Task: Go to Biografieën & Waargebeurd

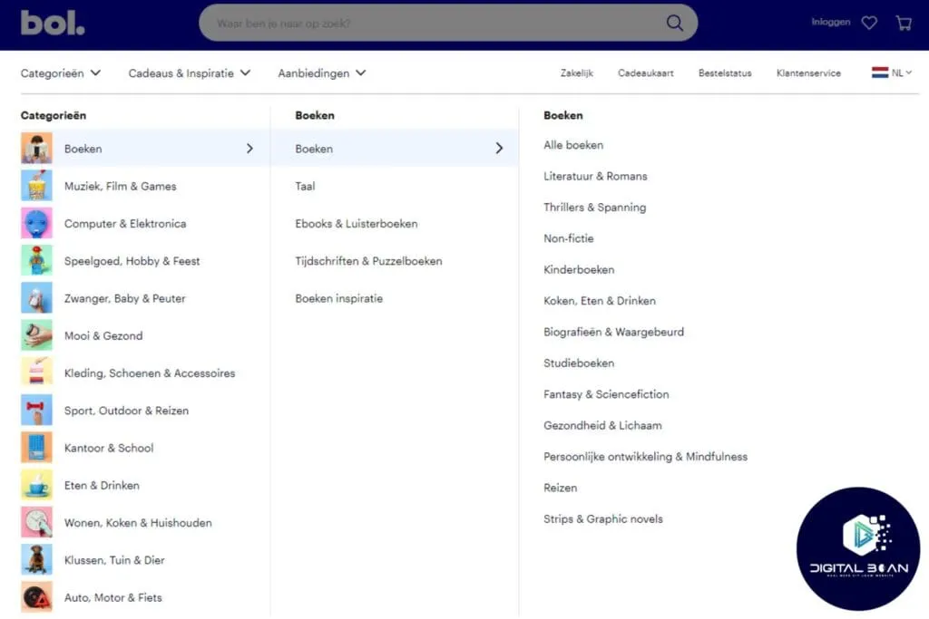Action: [614, 332]
